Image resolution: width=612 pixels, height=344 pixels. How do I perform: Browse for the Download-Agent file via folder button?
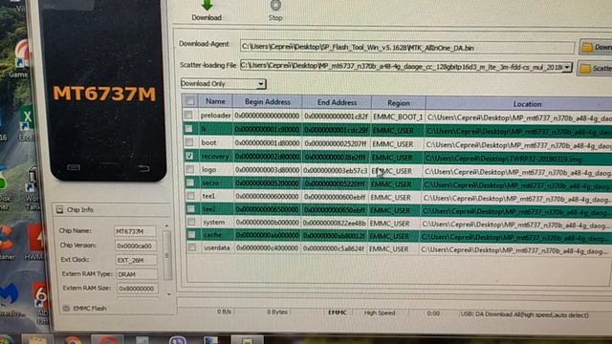(596, 47)
